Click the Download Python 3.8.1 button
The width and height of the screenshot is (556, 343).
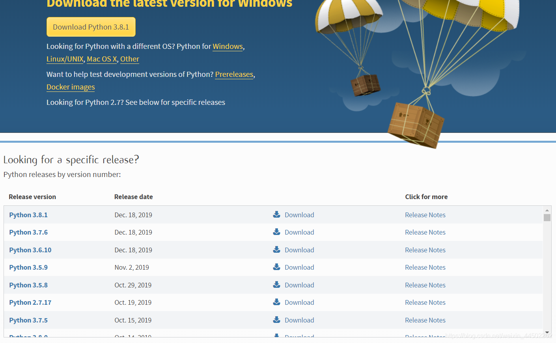(x=91, y=27)
